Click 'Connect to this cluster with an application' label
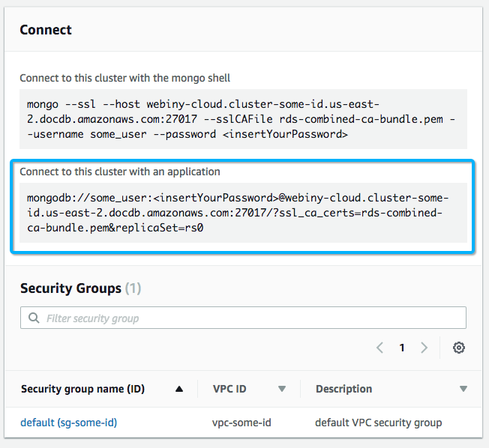Screen dimensions: 489x448 click(x=120, y=172)
